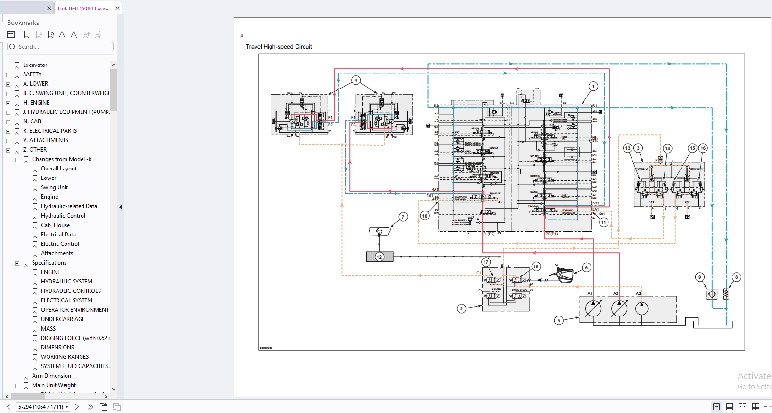Open the page number dropdown
The width and height of the screenshot is (772, 413).
click(x=67, y=407)
